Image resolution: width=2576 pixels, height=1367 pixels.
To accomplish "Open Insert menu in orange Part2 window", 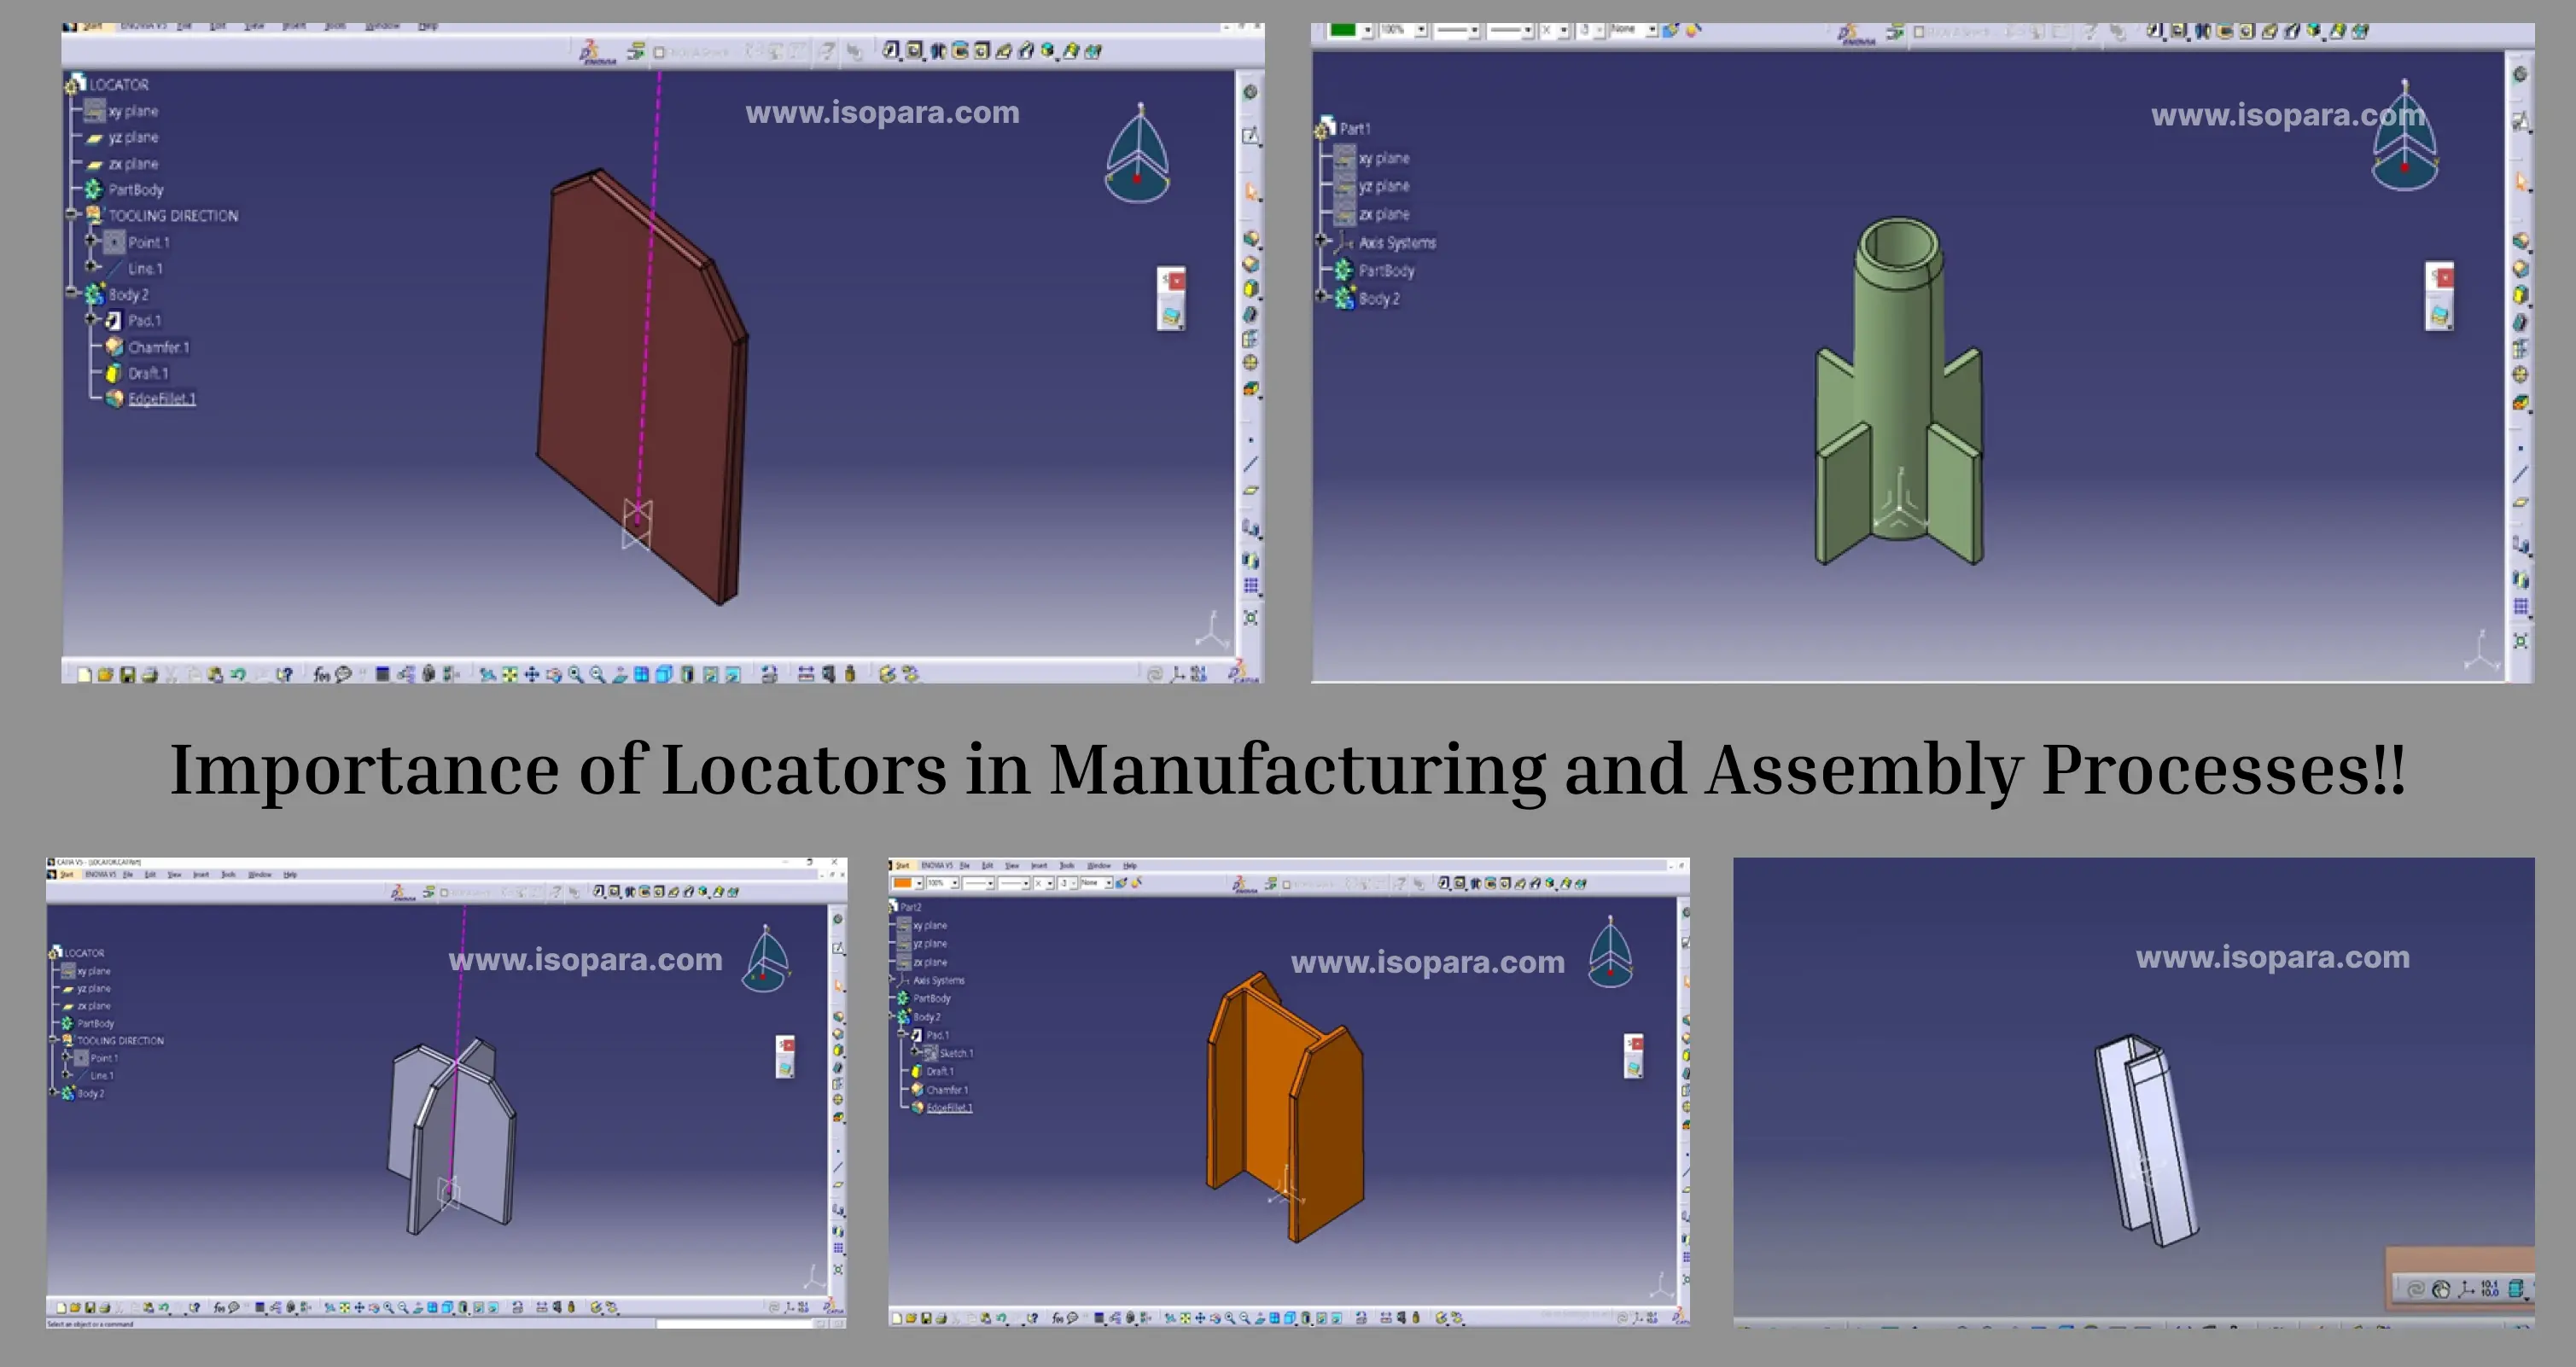I will pyautogui.click(x=1039, y=866).
